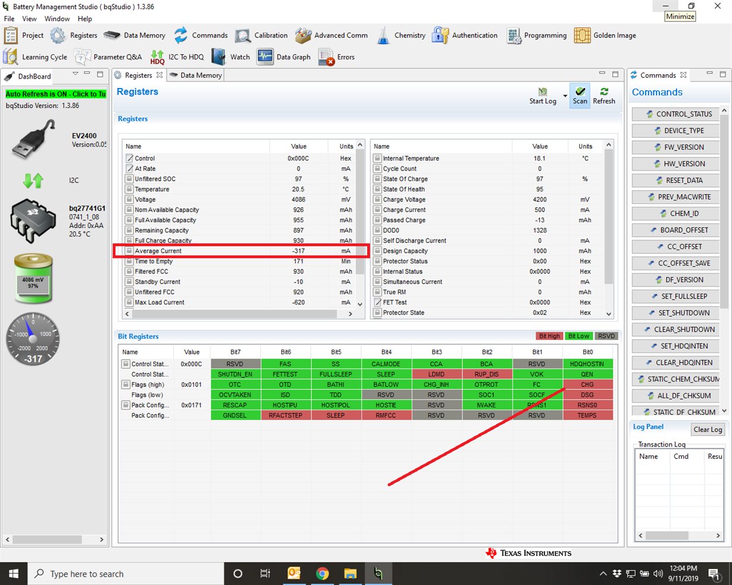Click the lock icon beside Voltage register
The height and width of the screenshot is (585, 732).
pos(129,200)
